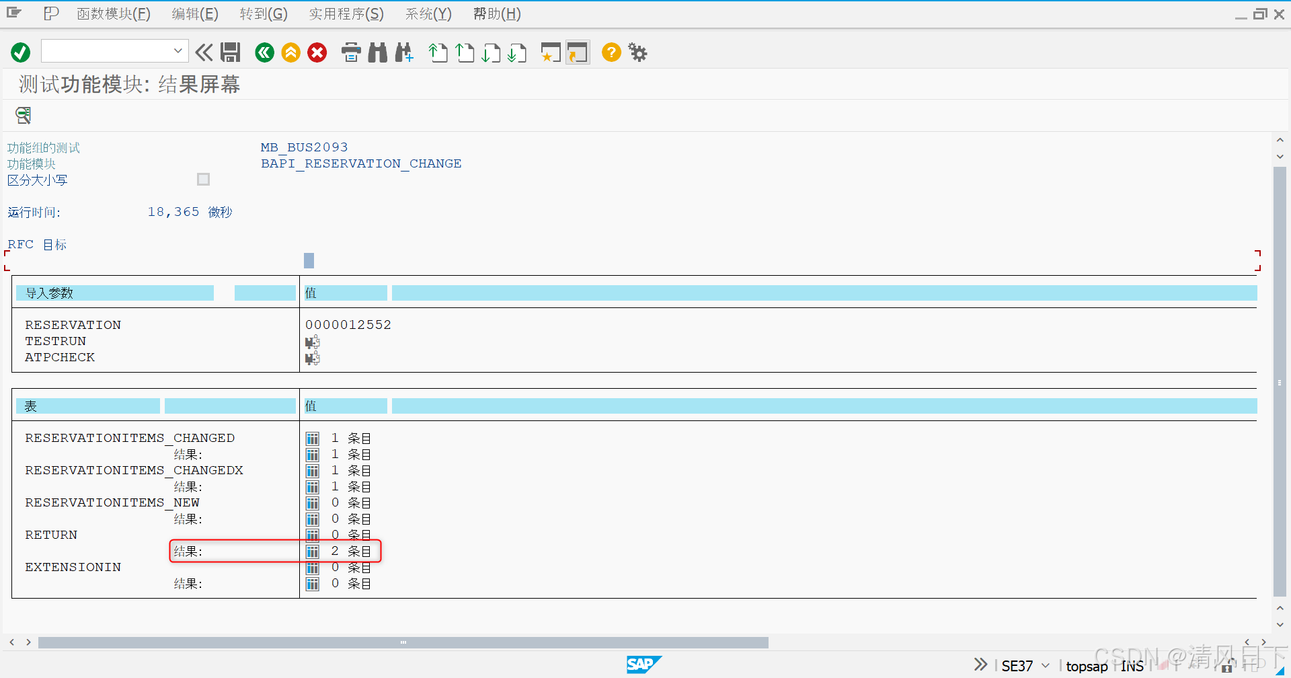Viewport: 1291px width, 678px height.
Task: Expand the status bar with the double-chevron
Action: click(980, 665)
